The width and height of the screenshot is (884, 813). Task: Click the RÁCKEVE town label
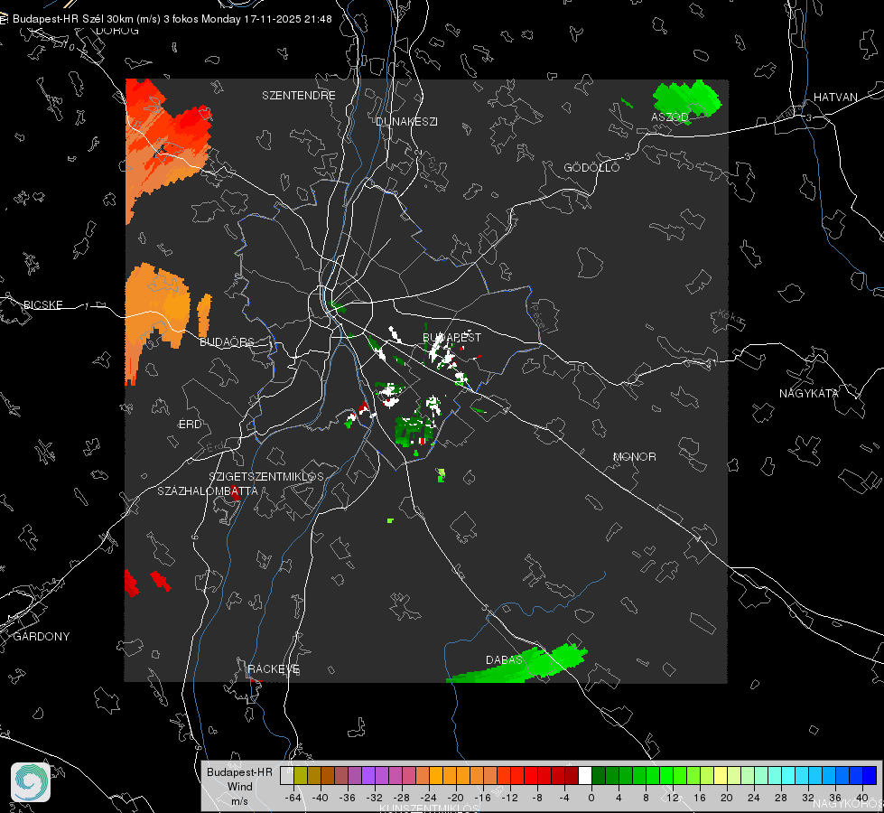pos(274,668)
